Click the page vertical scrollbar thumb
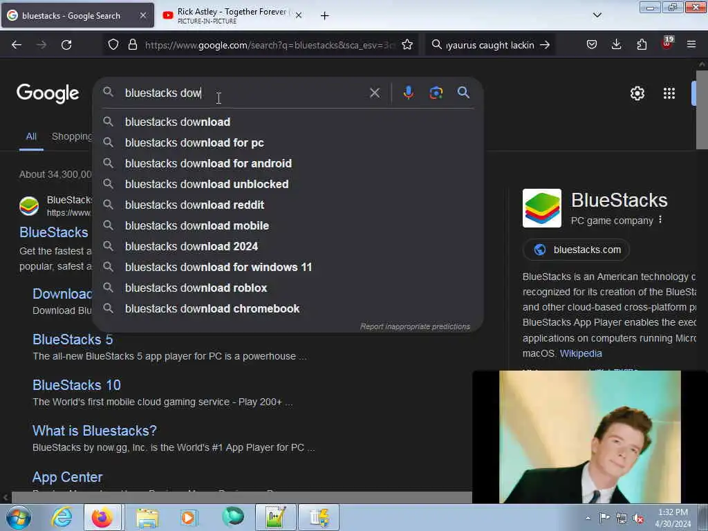 pos(702,109)
